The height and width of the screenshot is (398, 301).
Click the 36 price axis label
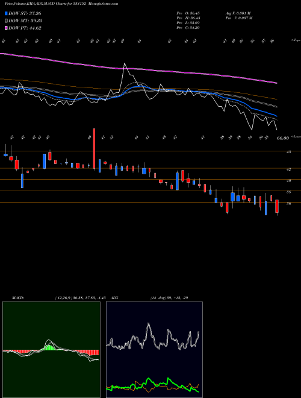click(288, 204)
